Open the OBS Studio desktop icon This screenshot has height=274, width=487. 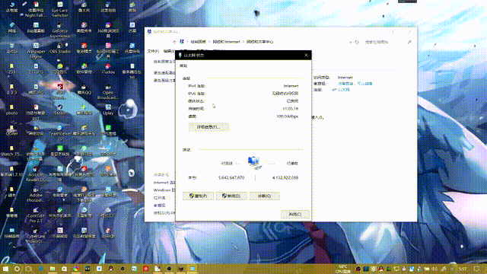click(x=60, y=48)
